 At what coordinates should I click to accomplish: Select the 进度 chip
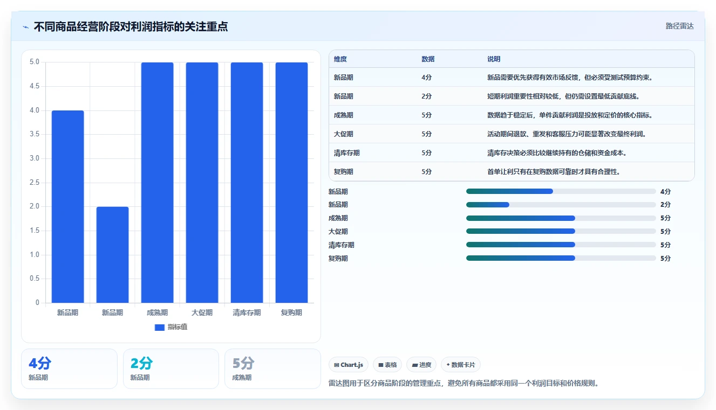[421, 365]
